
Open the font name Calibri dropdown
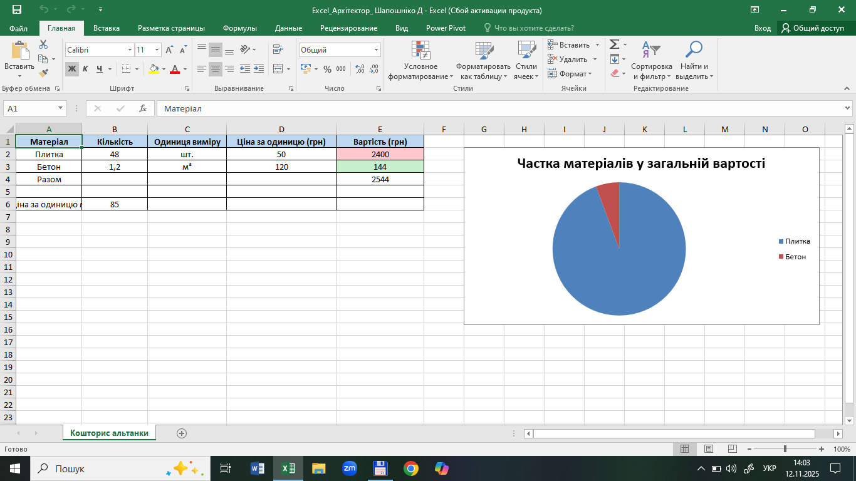130,50
